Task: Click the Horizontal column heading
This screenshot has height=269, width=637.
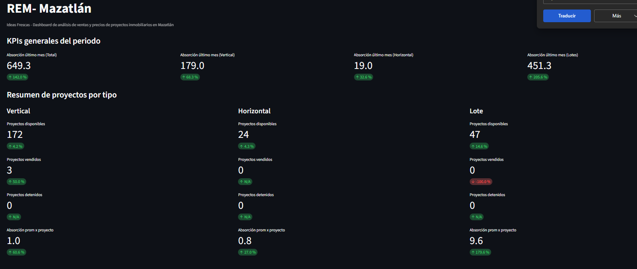Action: click(x=254, y=111)
